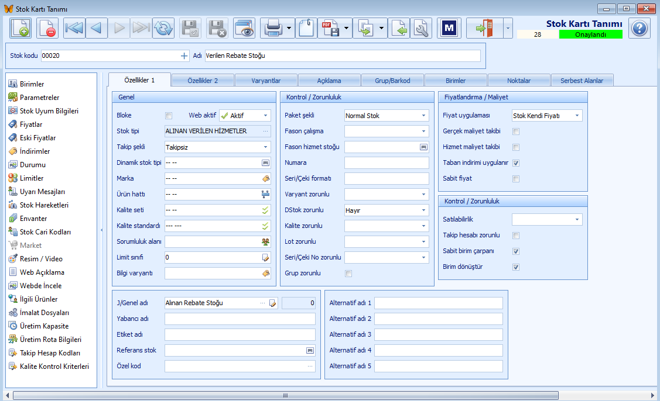The height and width of the screenshot is (401, 660).
Task: Switch to the Noktalar tab
Action: tap(519, 80)
